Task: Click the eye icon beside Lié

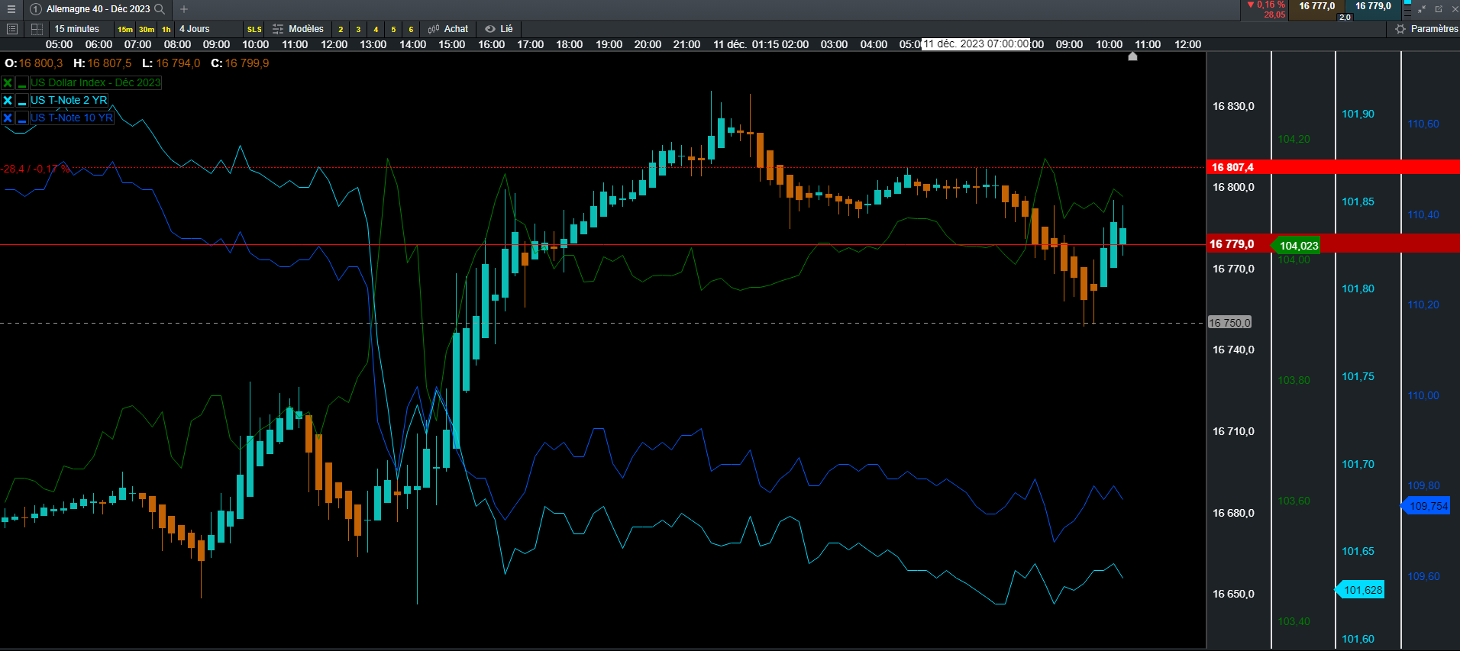Action: click(x=490, y=29)
